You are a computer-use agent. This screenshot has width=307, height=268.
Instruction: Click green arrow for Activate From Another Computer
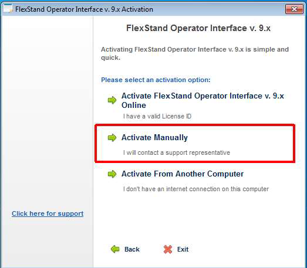112,174
